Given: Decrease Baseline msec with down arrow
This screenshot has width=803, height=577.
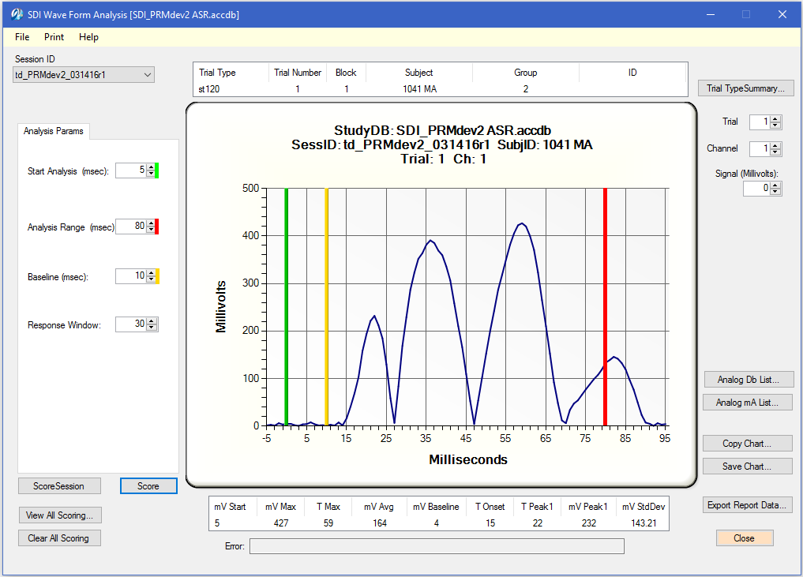Looking at the screenshot, I should pyautogui.click(x=151, y=279).
